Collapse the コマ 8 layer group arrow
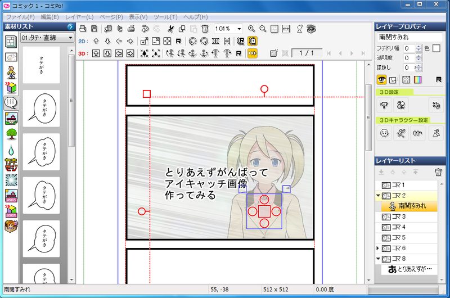This screenshot has width=450, height=298. click(378, 259)
